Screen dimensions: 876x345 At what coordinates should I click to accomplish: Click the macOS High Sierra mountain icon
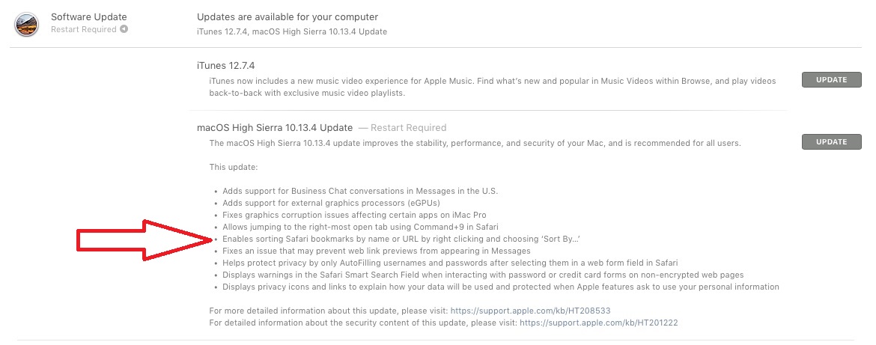pos(27,25)
